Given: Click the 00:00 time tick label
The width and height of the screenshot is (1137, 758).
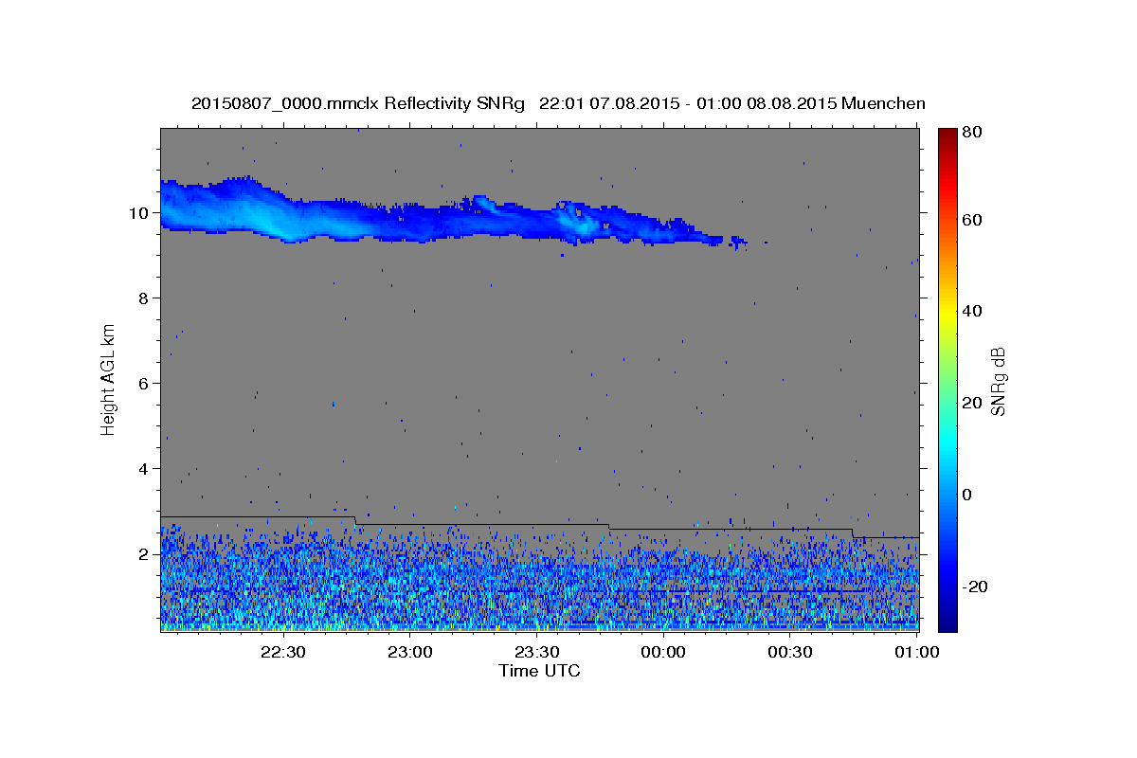Looking at the screenshot, I should (663, 653).
